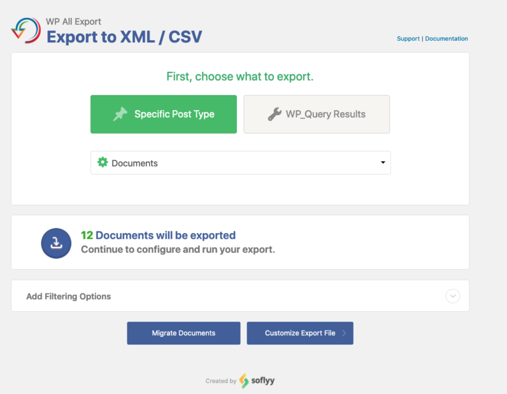The width and height of the screenshot is (507, 394).
Task: Open the Documents post type dropdown
Action: pyautogui.click(x=241, y=163)
